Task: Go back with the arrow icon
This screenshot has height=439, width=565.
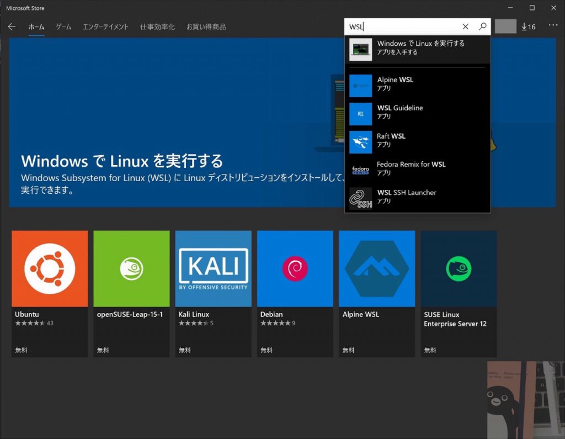Action: [x=12, y=27]
